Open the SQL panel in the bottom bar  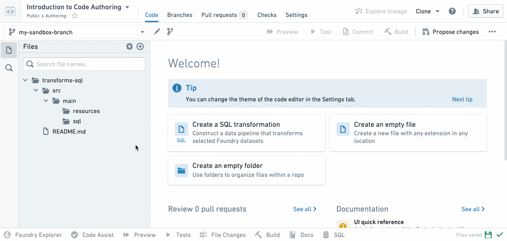[x=334, y=235]
